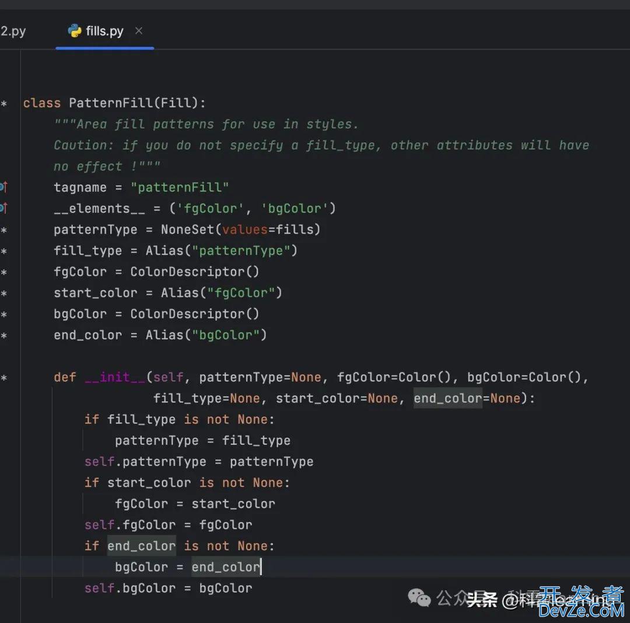The image size is (630, 623).
Task: Click the 'values' keyword argument in NoneSet call
Action: click(245, 229)
